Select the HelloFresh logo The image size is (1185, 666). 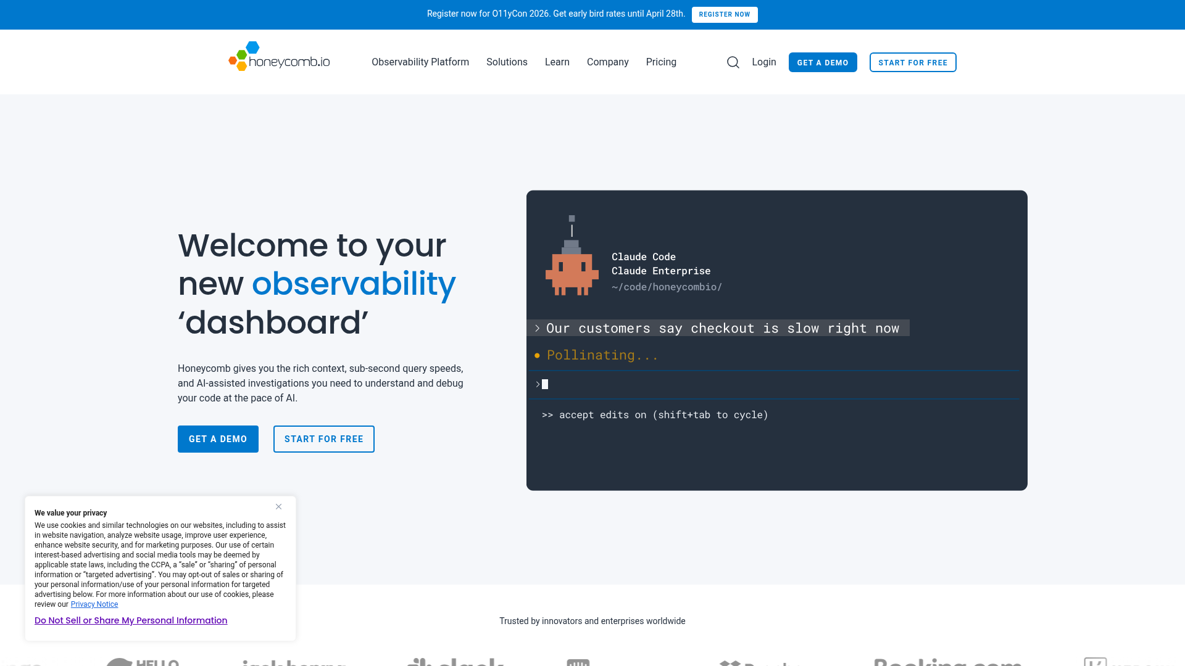pyautogui.click(x=142, y=661)
